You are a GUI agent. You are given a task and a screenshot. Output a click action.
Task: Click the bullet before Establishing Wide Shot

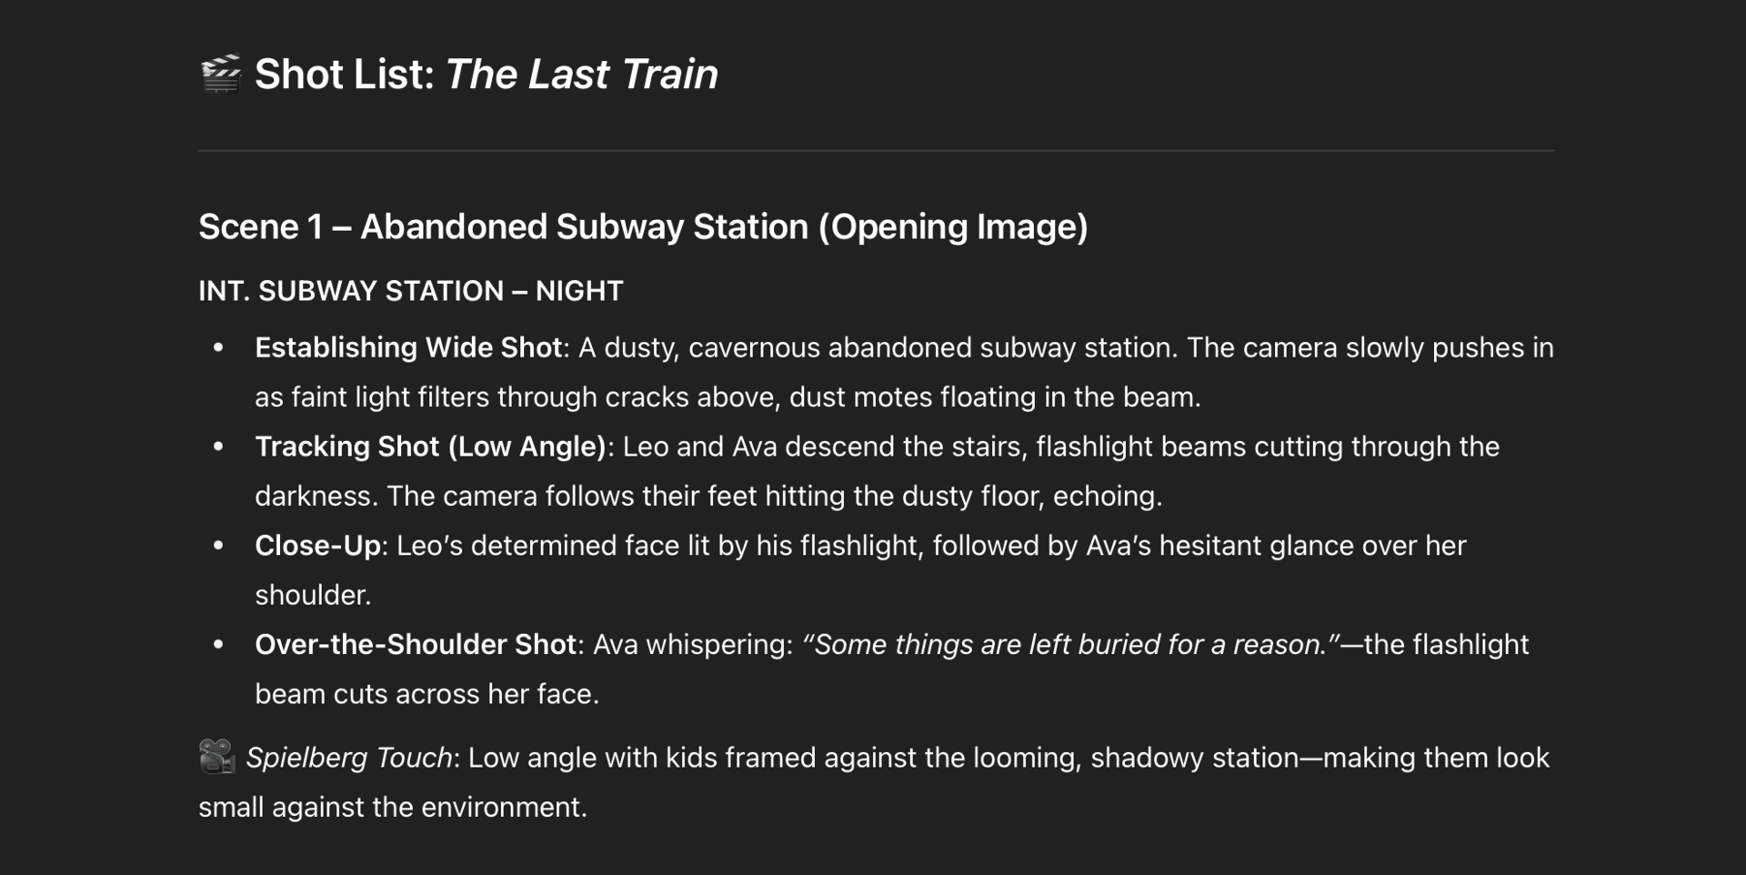[218, 347]
